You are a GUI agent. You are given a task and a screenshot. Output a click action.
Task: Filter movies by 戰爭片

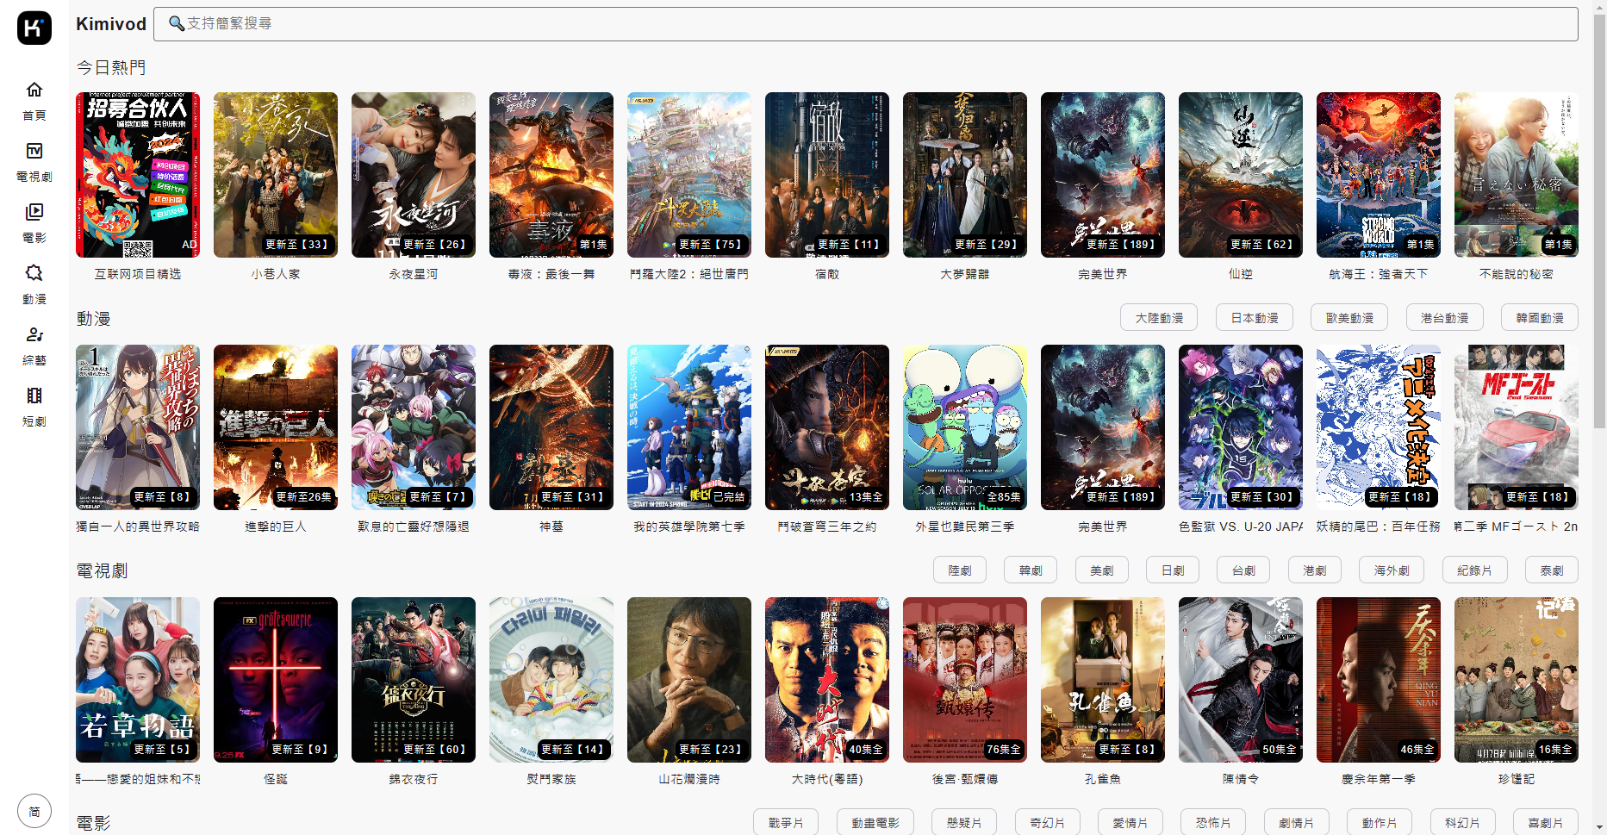[x=786, y=823]
